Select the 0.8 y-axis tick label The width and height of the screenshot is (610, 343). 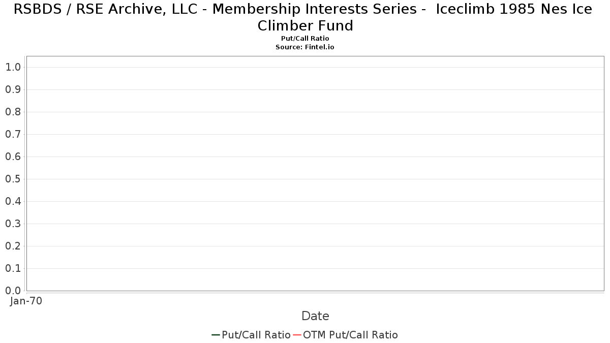[x=13, y=112]
